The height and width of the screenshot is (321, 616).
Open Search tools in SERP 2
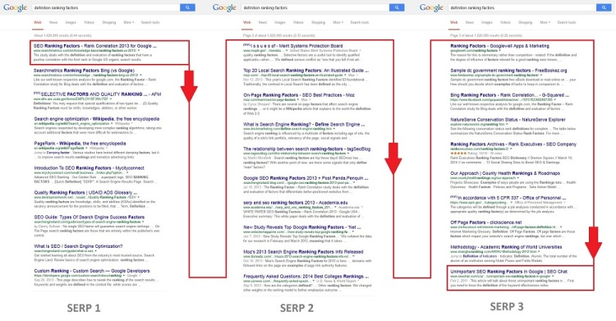tap(360, 22)
